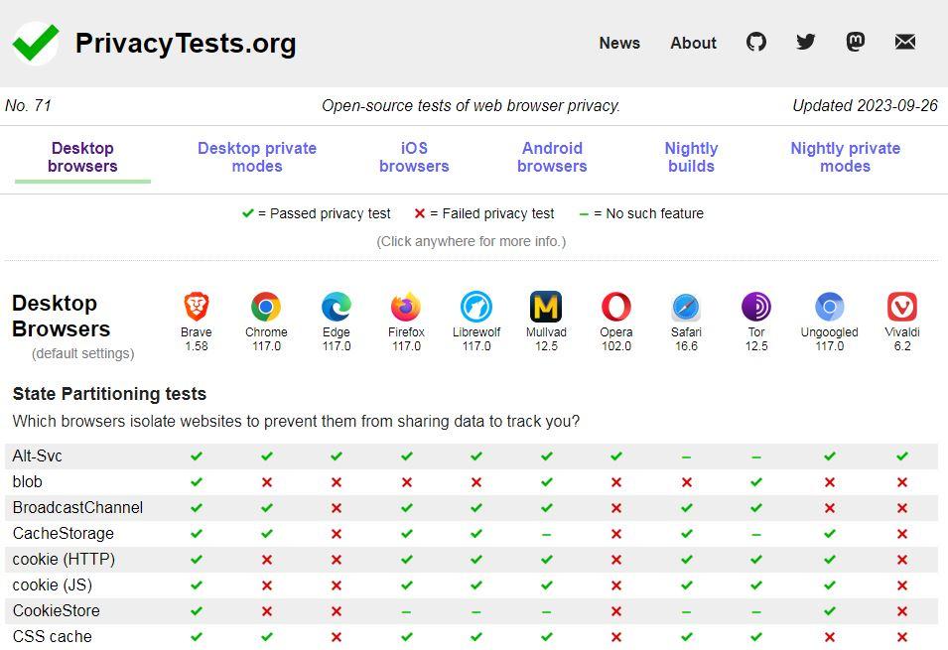Open the Twitter bird icon link

pyautogui.click(x=805, y=42)
